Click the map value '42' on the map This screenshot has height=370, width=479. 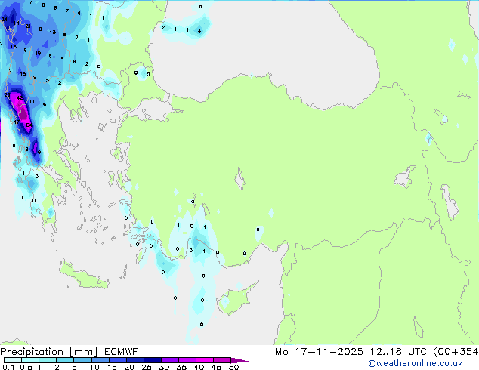pos(20,97)
